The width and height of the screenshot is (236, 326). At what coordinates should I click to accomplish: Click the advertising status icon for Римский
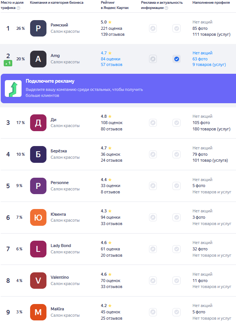coord(153,28)
